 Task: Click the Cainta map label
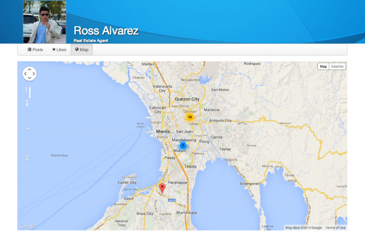pos(217,137)
